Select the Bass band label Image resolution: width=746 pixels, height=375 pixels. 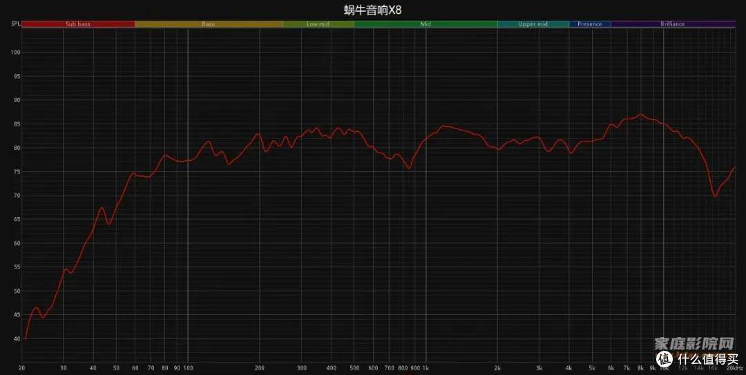point(208,24)
